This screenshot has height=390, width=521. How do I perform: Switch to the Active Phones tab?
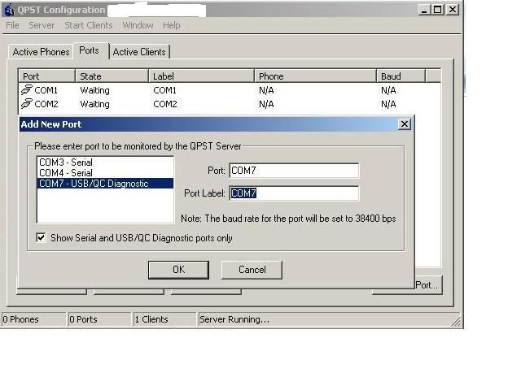click(x=41, y=52)
